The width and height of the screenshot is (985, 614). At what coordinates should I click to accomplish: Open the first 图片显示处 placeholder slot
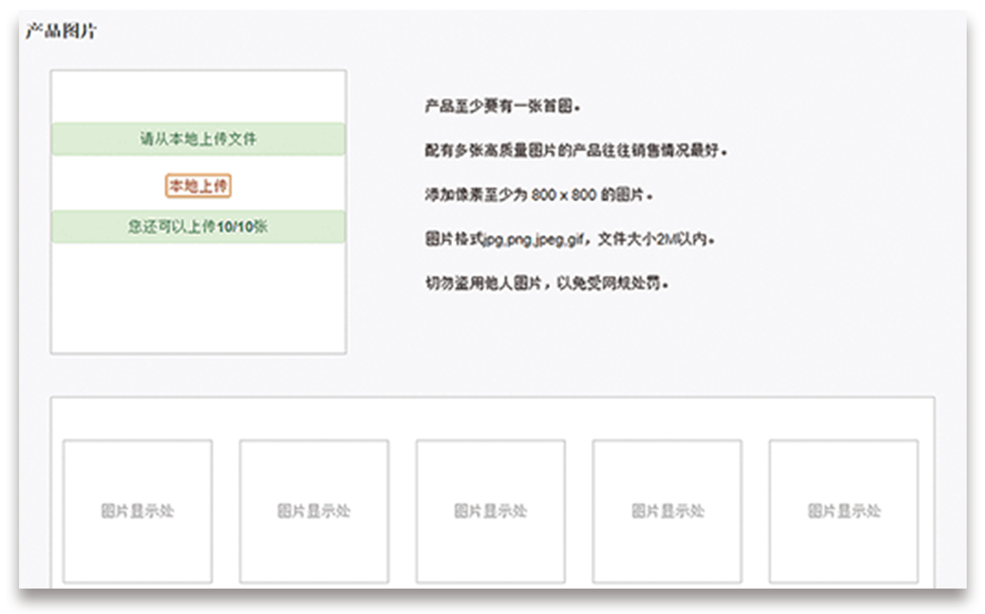pyautogui.click(x=138, y=512)
